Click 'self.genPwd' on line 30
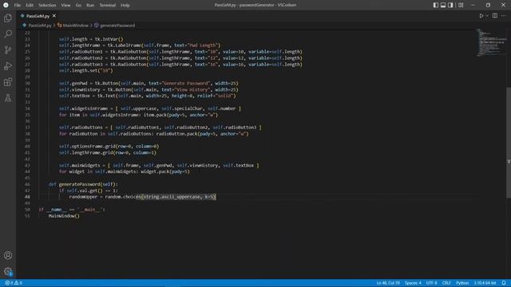Screen dimensions: 511x287 tap(74, 83)
